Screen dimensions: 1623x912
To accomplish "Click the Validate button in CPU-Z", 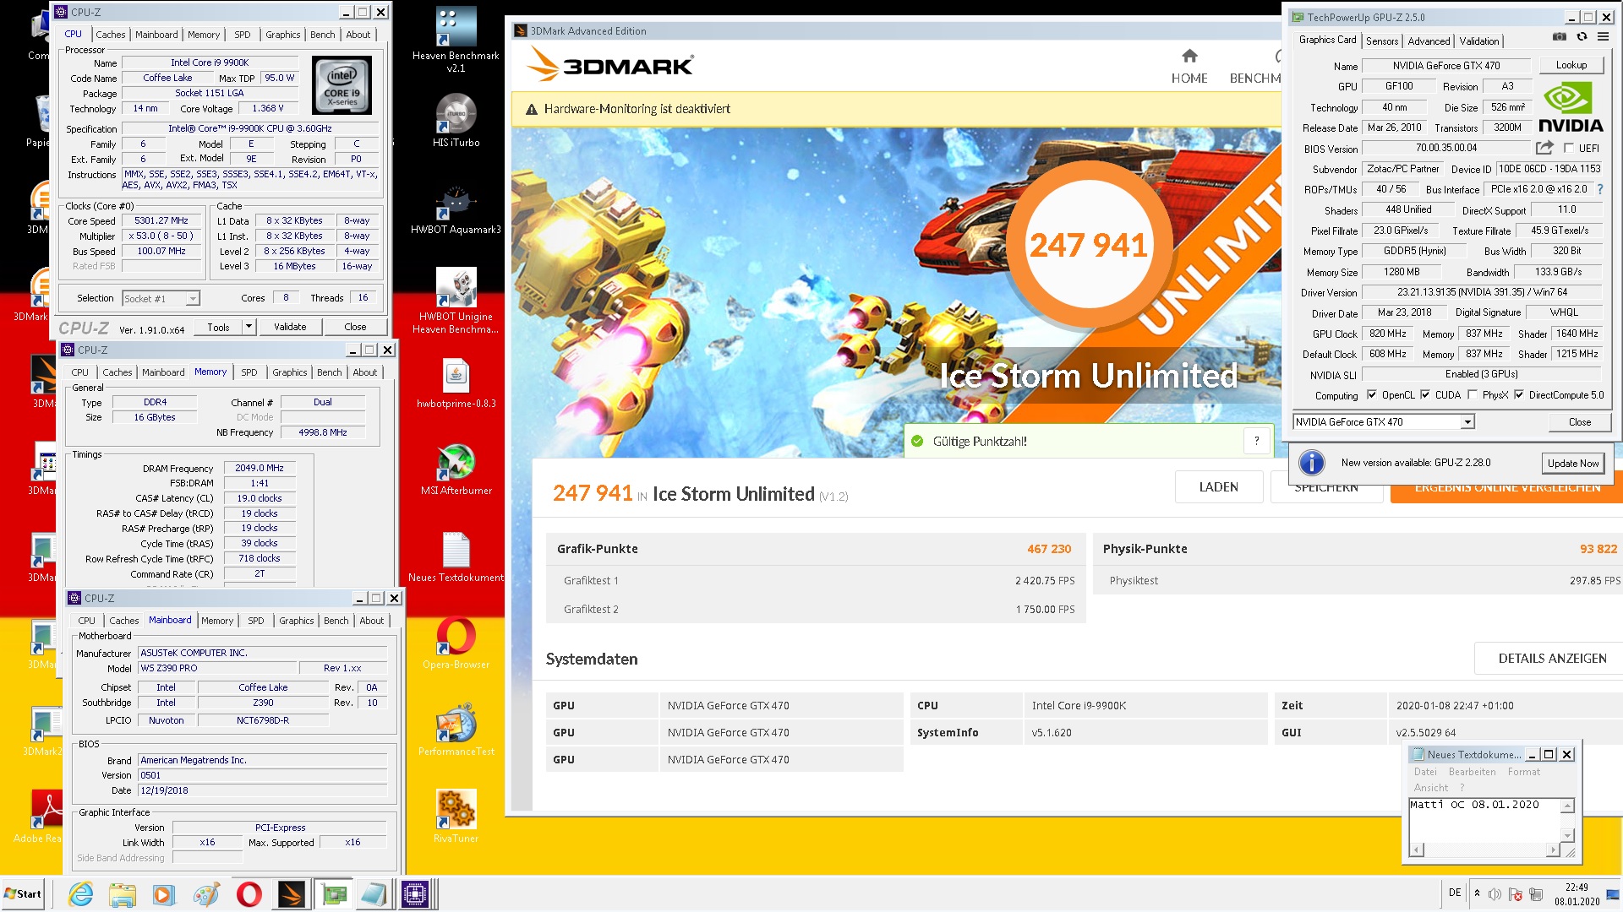I will click(290, 327).
